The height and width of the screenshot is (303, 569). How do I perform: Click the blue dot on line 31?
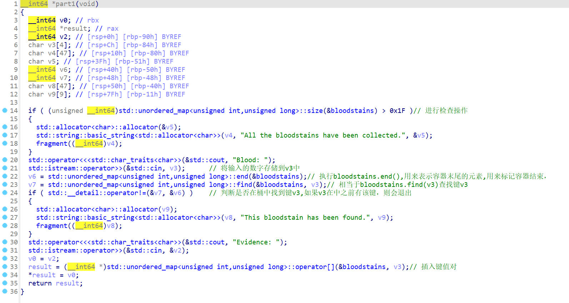click(5, 250)
